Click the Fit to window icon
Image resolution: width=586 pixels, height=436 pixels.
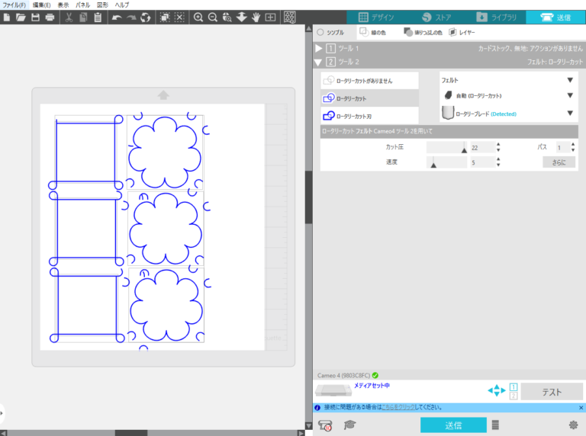270,18
